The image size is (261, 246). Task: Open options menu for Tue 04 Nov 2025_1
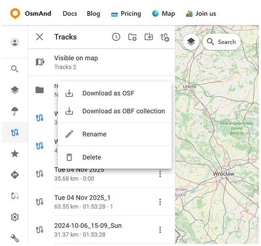(160, 202)
